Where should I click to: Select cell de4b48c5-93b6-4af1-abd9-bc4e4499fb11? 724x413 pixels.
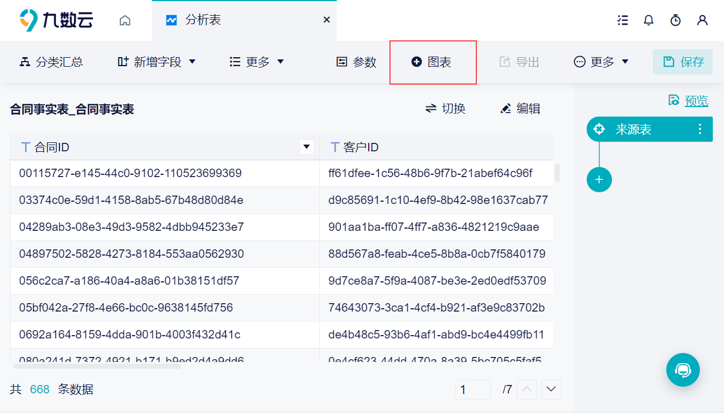[x=437, y=335]
